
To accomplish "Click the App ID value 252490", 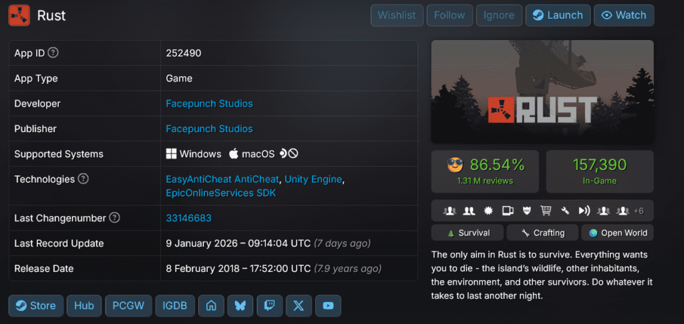I will (x=184, y=53).
